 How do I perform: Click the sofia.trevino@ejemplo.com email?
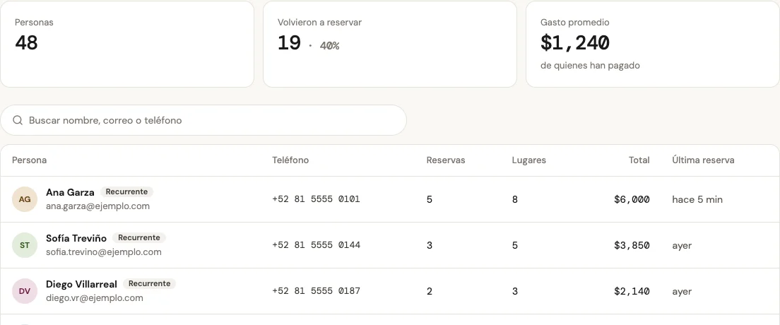tap(104, 252)
